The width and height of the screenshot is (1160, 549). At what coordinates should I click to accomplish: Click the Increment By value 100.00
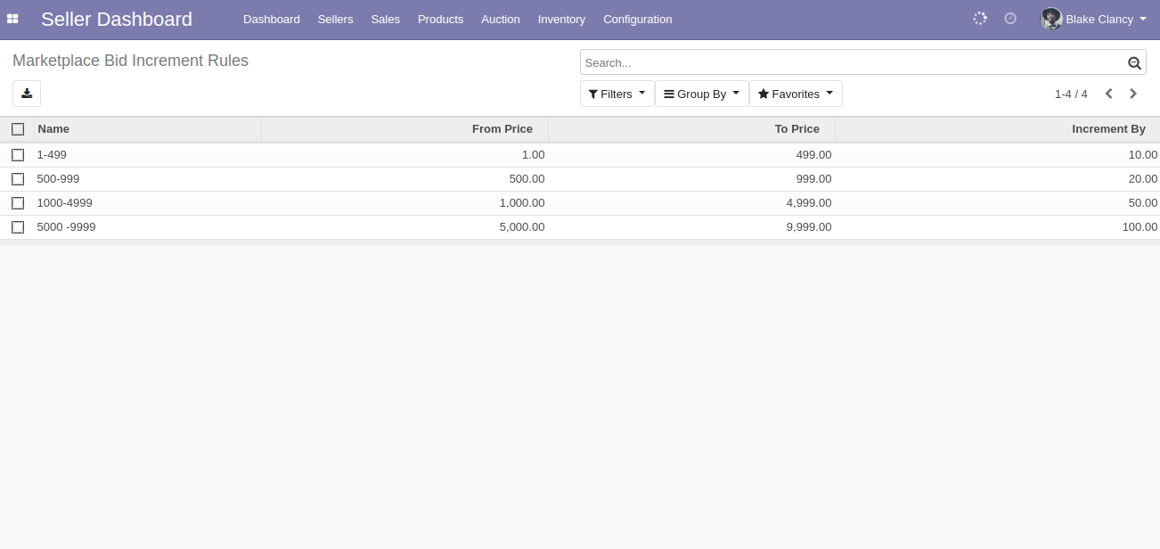[x=1140, y=227]
